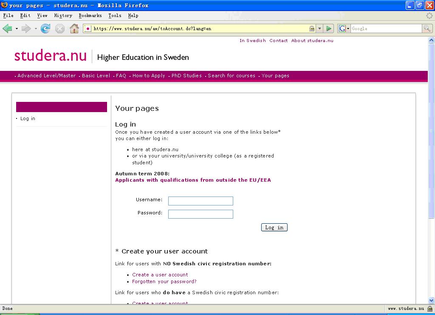Open the Contact link

click(279, 40)
